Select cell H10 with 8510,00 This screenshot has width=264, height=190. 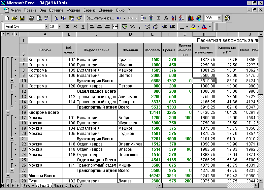click(204, 80)
